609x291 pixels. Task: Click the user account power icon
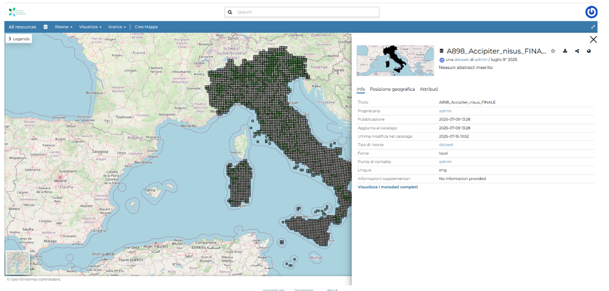(591, 12)
